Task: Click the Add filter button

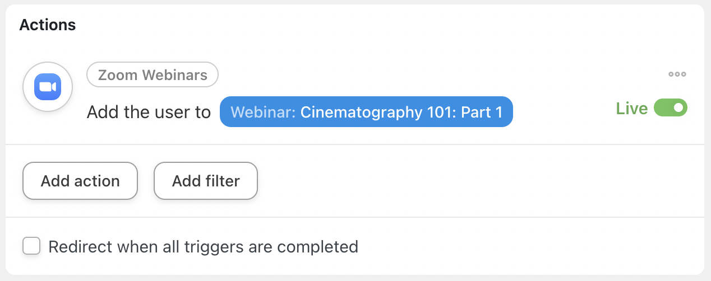Action: point(206,181)
